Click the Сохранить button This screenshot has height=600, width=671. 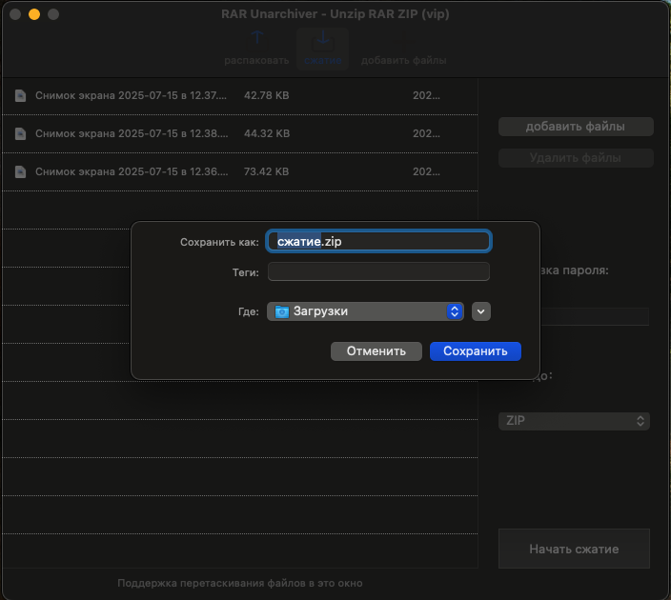coord(475,351)
